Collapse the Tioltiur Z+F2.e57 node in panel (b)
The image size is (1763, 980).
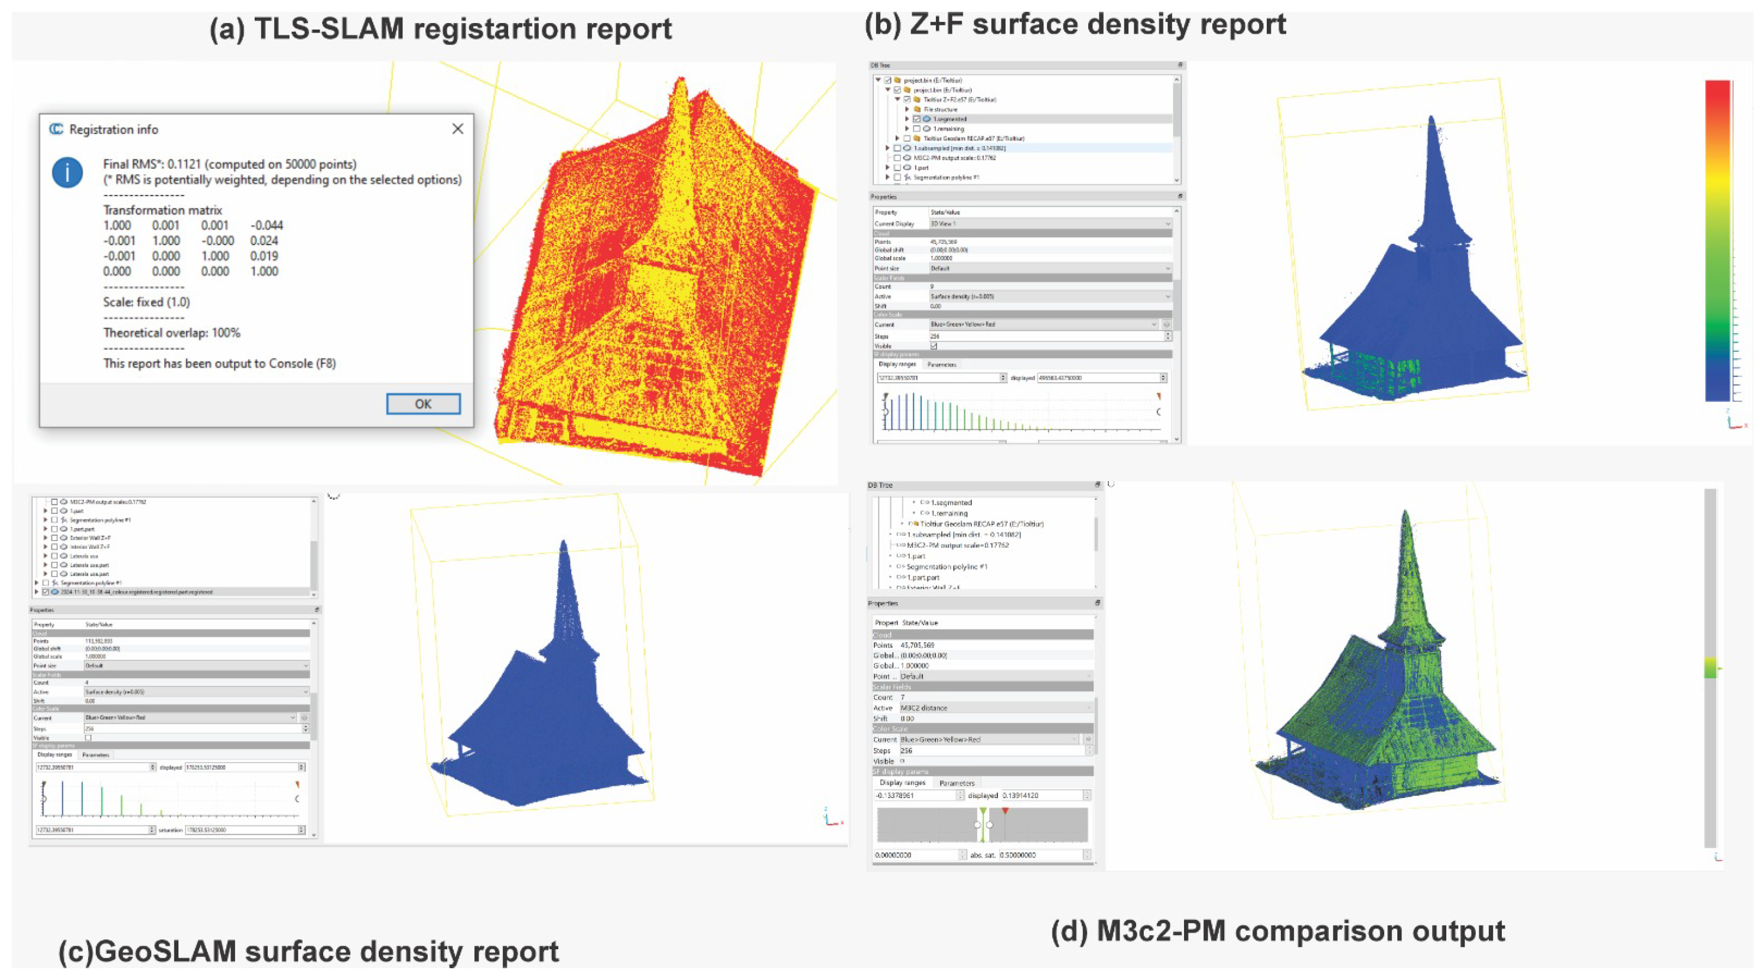898,99
